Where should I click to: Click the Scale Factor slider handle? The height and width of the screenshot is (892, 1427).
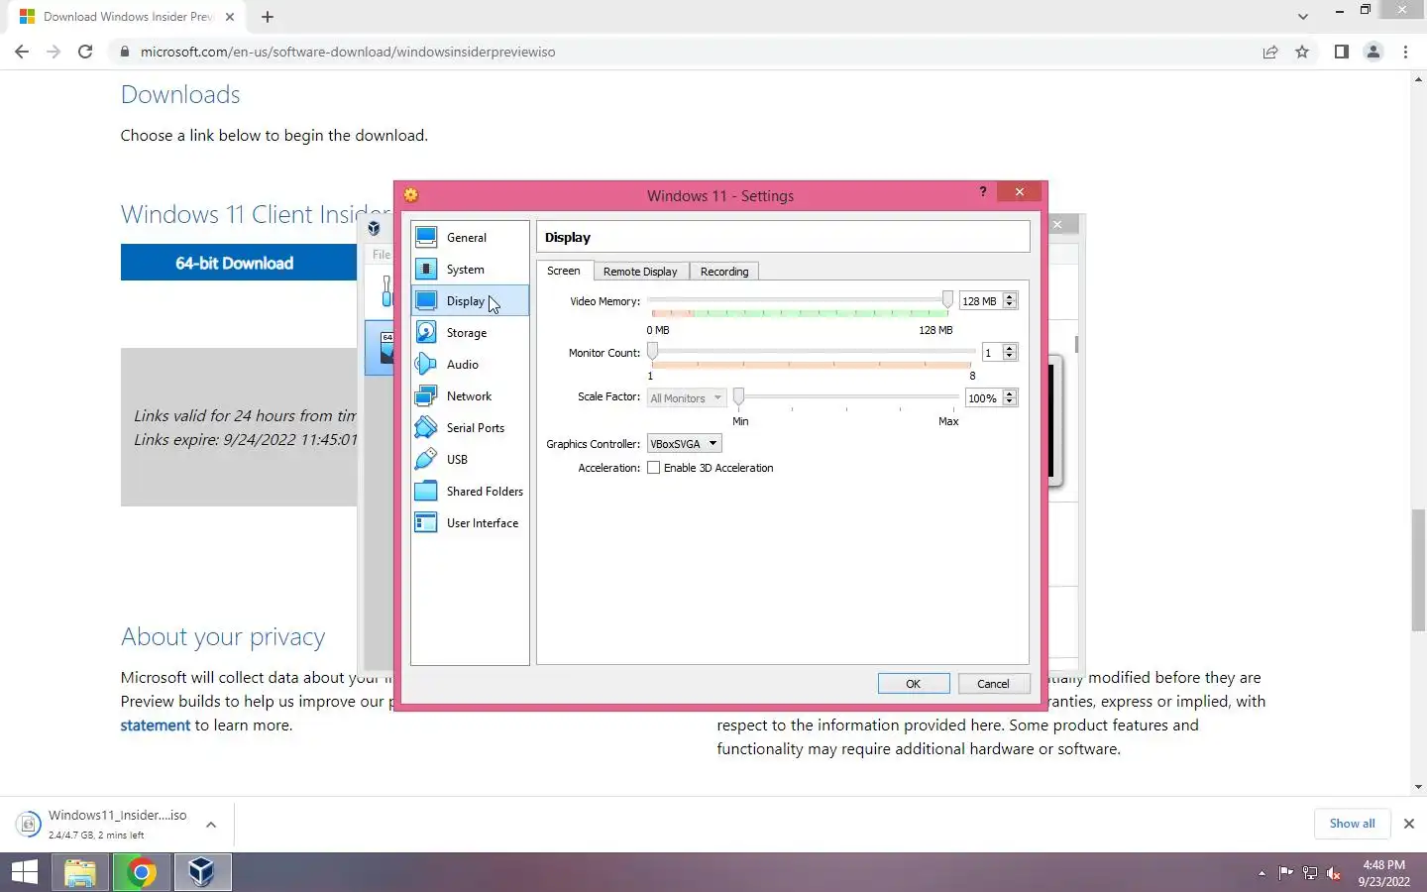738,396
